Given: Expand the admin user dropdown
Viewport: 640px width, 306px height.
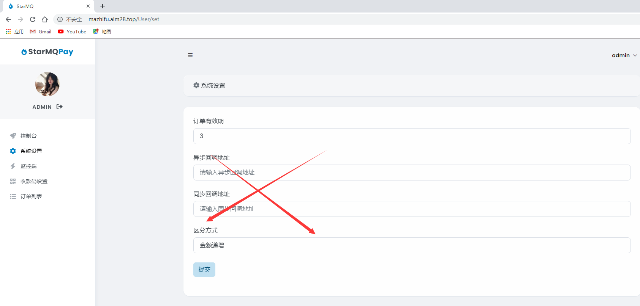Looking at the screenshot, I should pyautogui.click(x=624, y=55).
